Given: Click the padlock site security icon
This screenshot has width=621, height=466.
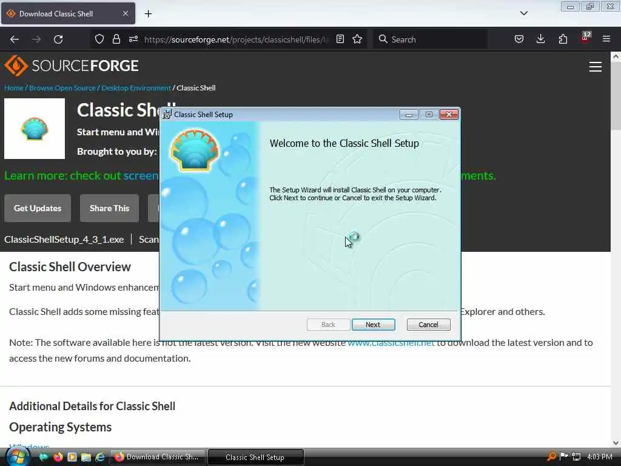Looking at the screenshot, I should click(x=116, y=39).
